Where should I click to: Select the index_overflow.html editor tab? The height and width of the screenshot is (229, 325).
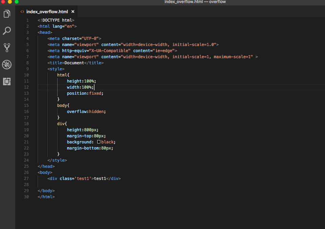tap(47, 12)
